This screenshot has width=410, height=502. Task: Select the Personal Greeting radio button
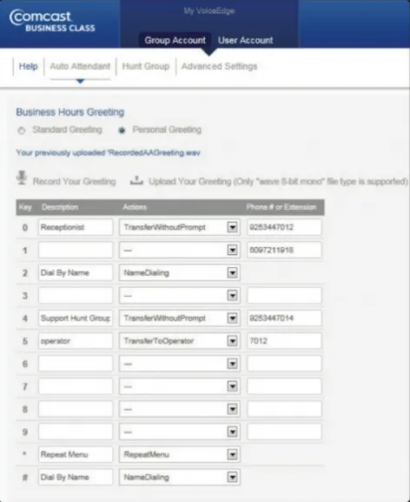point(122,131)
